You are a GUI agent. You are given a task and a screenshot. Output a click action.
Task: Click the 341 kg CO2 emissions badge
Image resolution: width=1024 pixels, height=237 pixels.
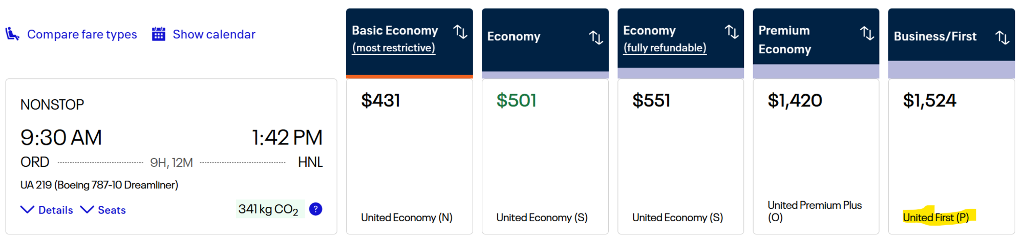(268, 209)
